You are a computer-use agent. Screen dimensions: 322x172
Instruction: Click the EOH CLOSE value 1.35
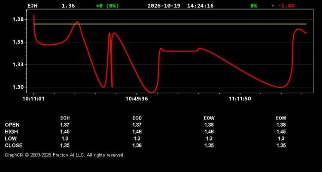click(x=65, y=145)
